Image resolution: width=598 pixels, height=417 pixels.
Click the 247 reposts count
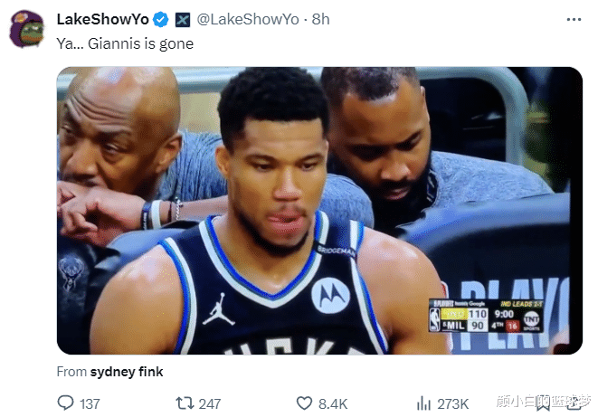(x=210, y=404)
